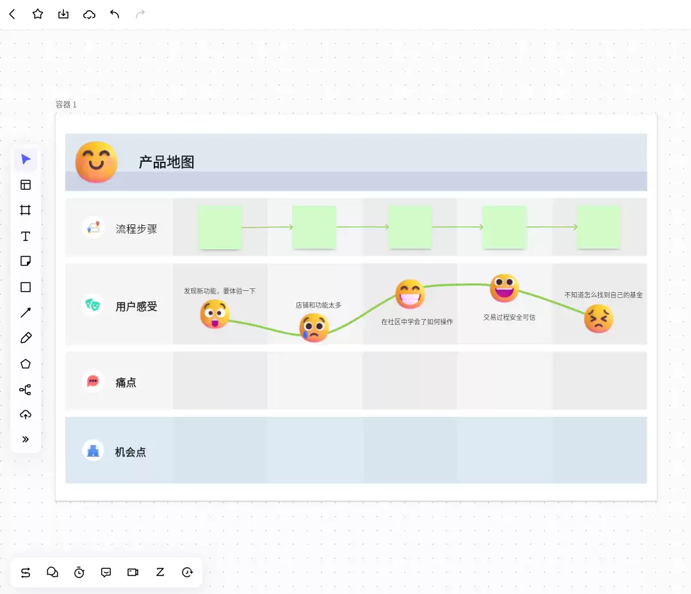Select the mind map tool
Screen dimensions: 691x594
point(25,389)
